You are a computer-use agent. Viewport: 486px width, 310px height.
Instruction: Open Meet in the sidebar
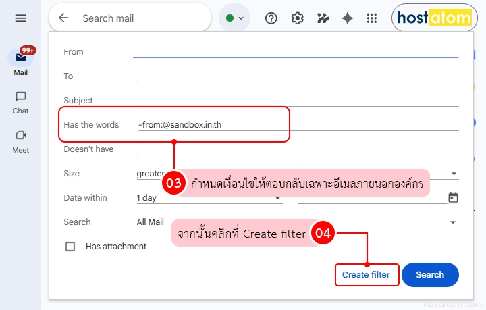pyautogui.click(x=21, y=142)
